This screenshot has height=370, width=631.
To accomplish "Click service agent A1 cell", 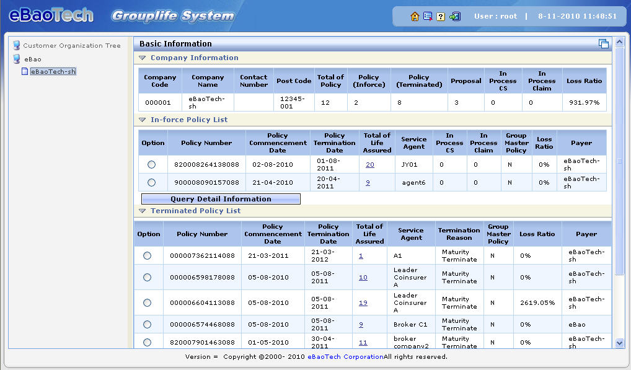I will click(410, 256).
